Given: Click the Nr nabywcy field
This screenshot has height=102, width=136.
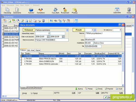Looking at the screenshot, I should pyautogui.click(x=117, y=30).
